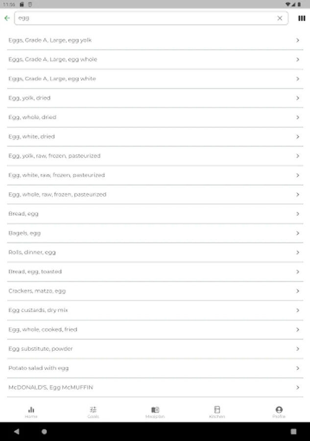Pick Crackers, matzo, egg item

pyautogui.click(x=37, y=291)
